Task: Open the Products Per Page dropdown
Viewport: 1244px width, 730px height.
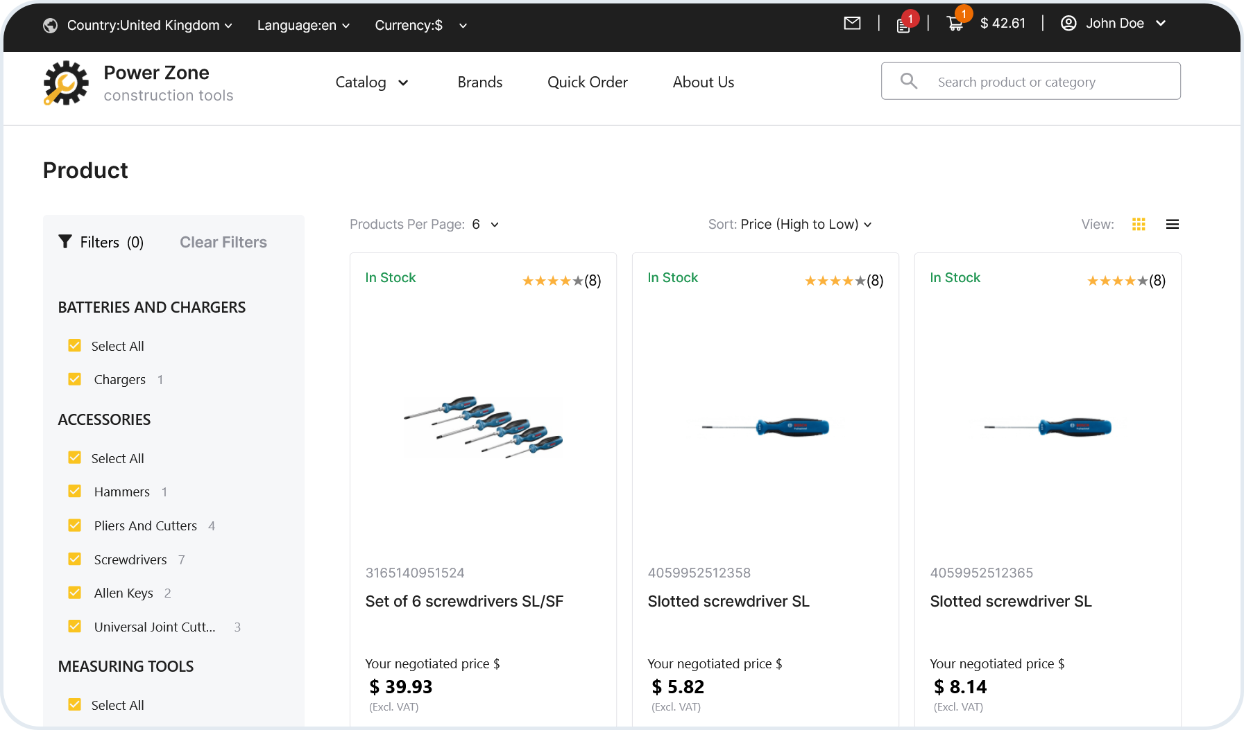Action: 485,225
